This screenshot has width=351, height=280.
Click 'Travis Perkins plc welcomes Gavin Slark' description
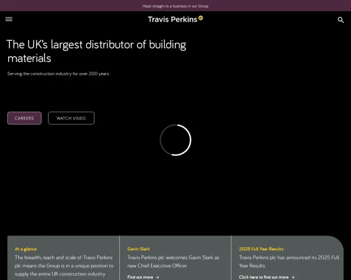click(173, 261)
